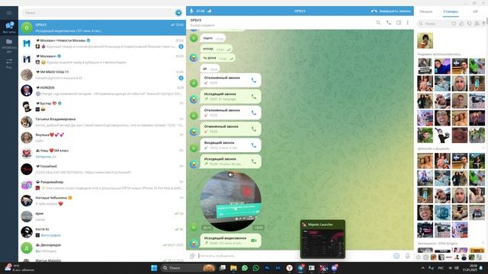Open Yandex Browser from taskbar
Viewport: 488px width, 274px height.
(x=290, y=268)
